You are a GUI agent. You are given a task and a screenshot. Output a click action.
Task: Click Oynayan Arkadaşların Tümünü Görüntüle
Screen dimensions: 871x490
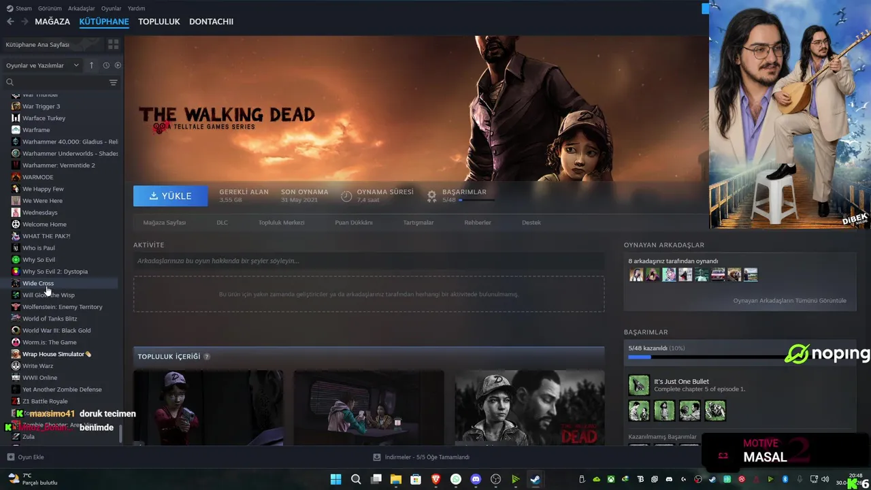tap(789, 301)
